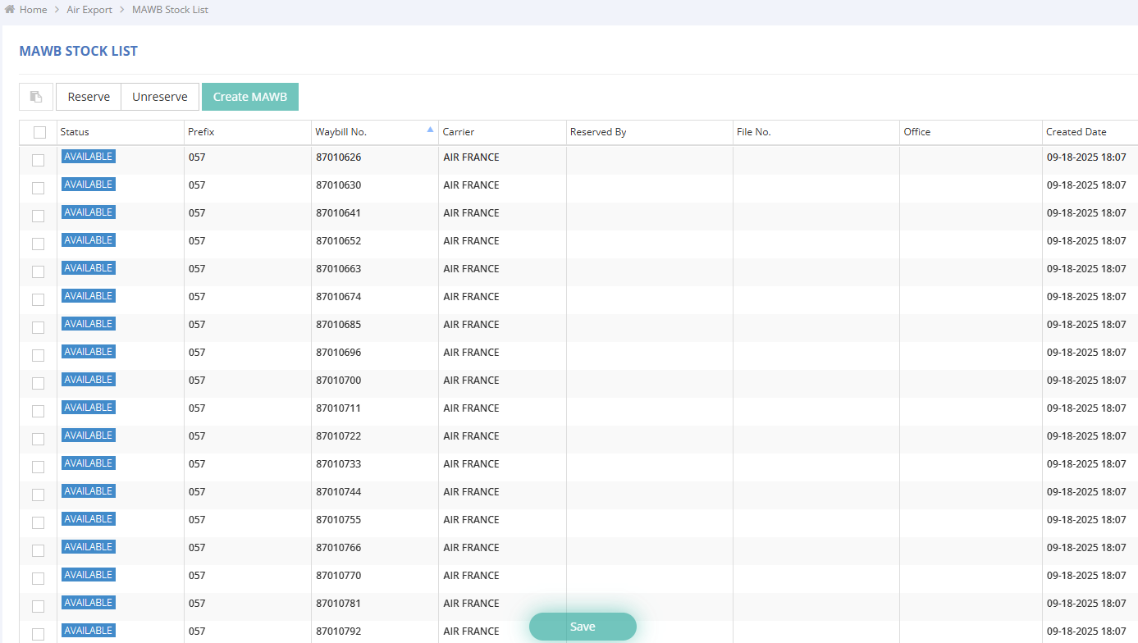This screenshot has height=643, width=1138.
Task: Toggle the select-all checkbox in the table header
Action: coord(39,132)
